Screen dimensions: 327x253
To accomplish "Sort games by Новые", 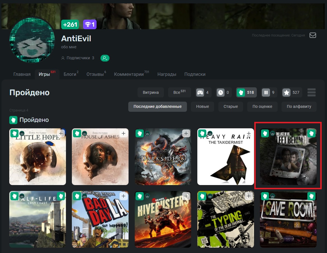I will point(202,107).
